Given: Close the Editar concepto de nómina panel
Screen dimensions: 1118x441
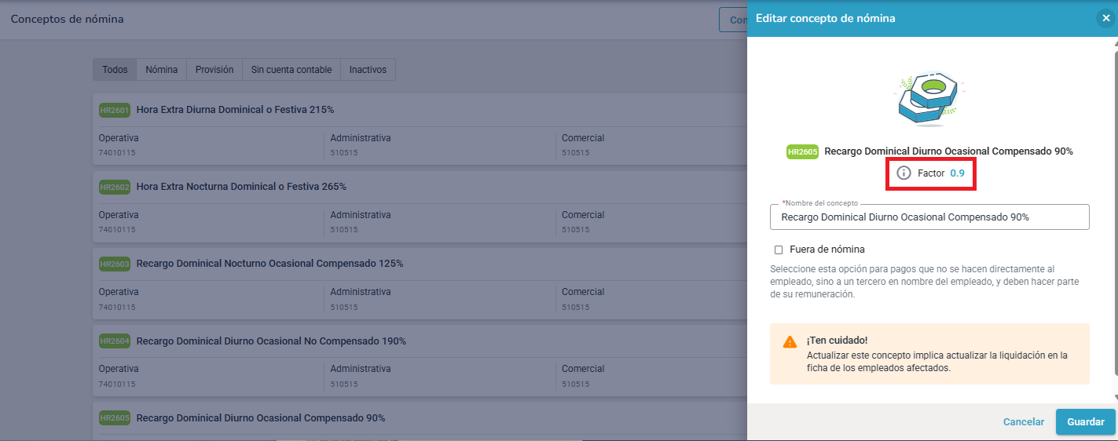Looking at the screenshot, I should point(1106,19).
